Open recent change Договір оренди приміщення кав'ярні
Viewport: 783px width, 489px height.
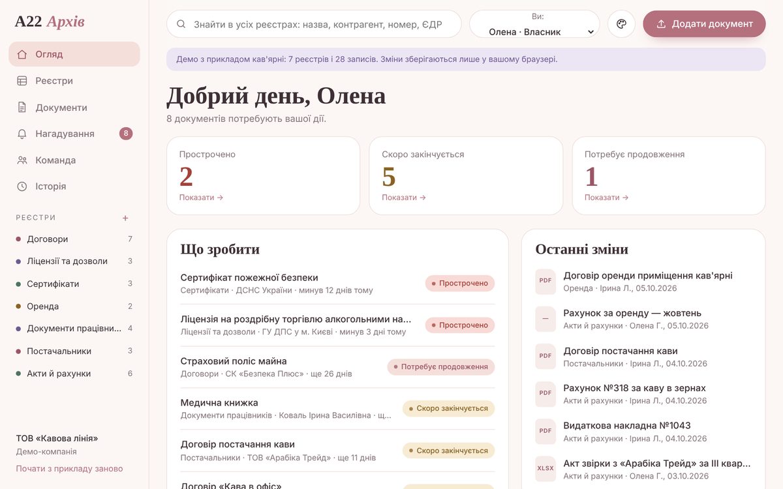(643, 282)
